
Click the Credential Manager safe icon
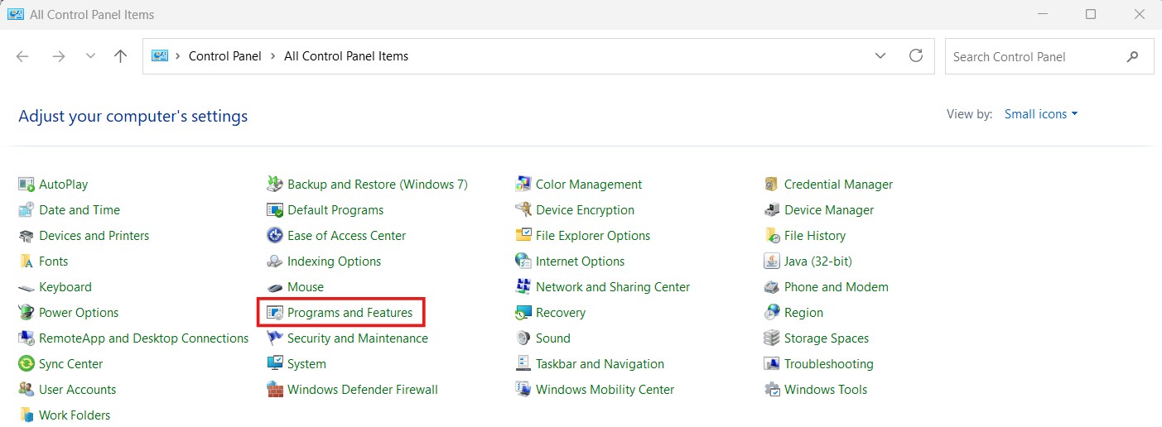772,185
